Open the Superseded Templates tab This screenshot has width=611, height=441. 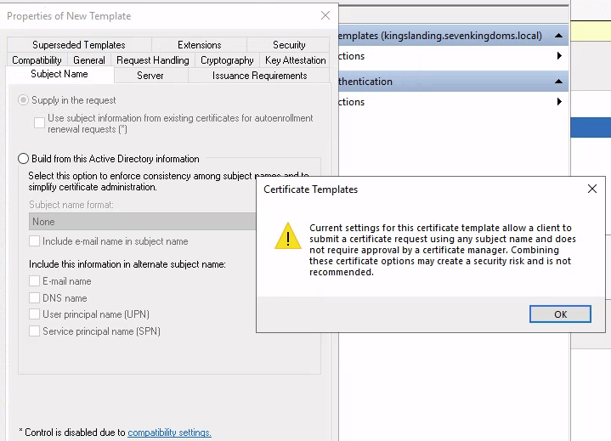tap(79, 45)
